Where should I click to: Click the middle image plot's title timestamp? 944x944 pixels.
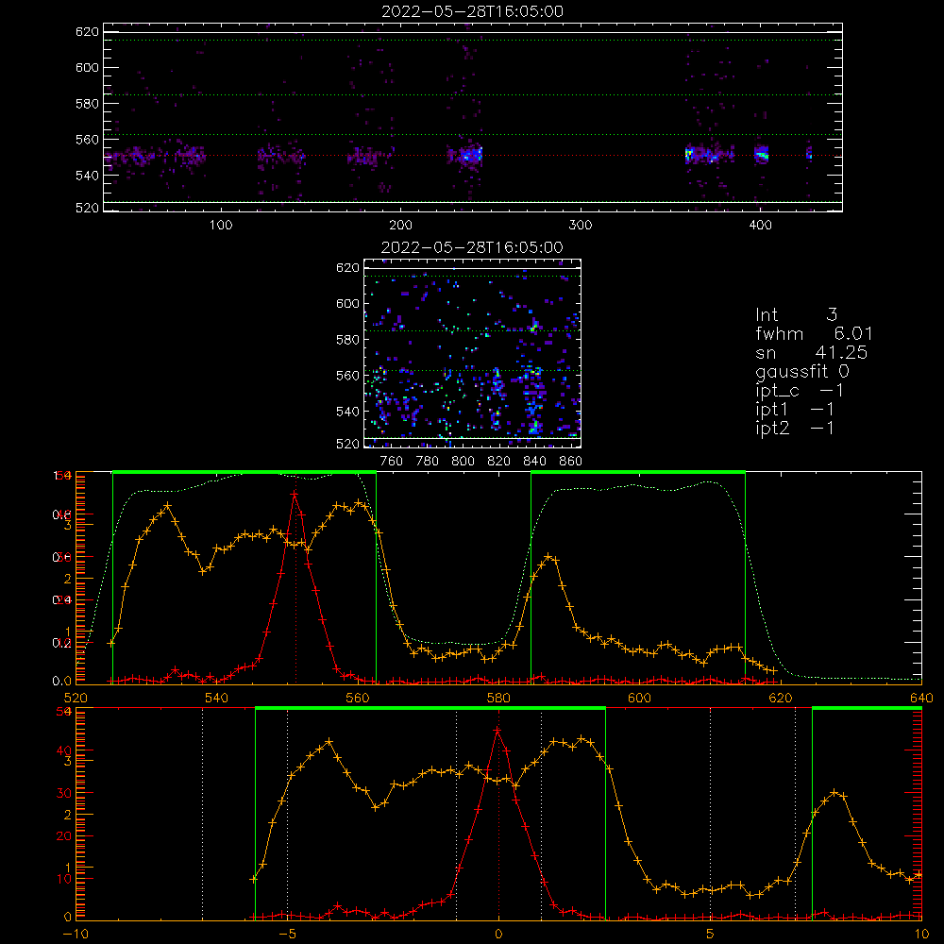[x=472, y=247]
